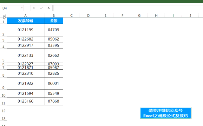Select cell containing 02662

pos(54,55)
